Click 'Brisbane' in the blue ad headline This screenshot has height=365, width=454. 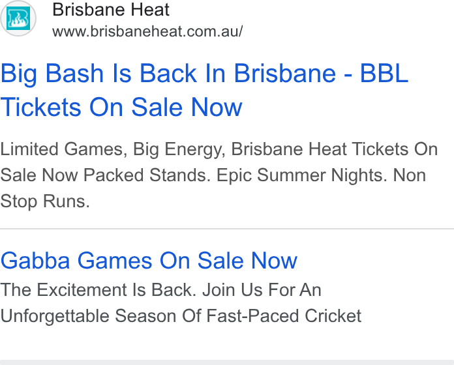click(x=284, y=74)
